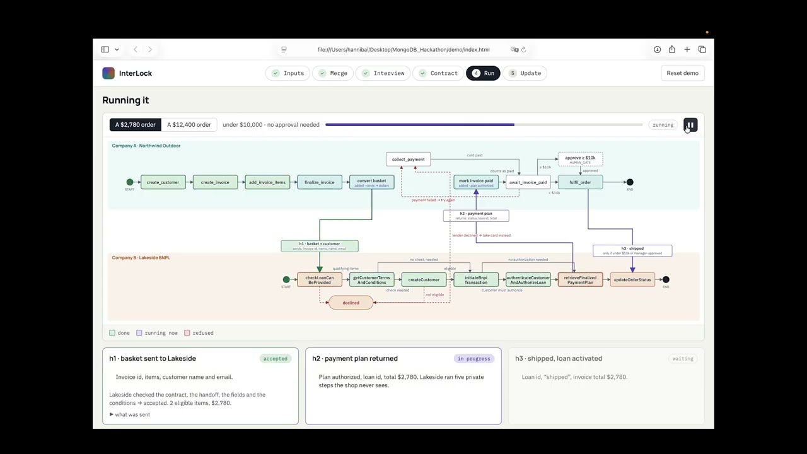807x454 pixels.
Task: Click the green 'done' legend swatch
Action: (112, 333)
